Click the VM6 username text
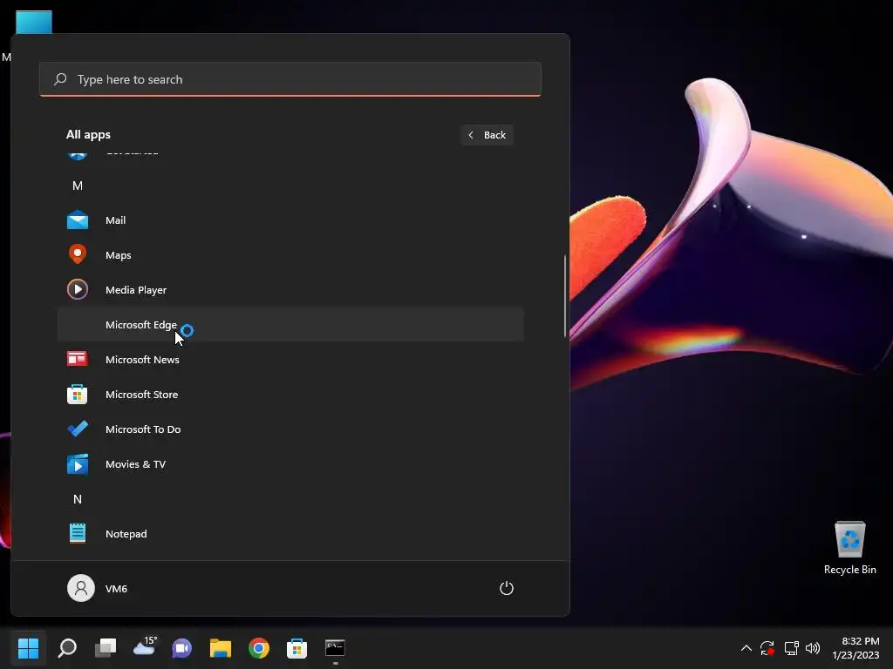 click(x=116, y=588)
